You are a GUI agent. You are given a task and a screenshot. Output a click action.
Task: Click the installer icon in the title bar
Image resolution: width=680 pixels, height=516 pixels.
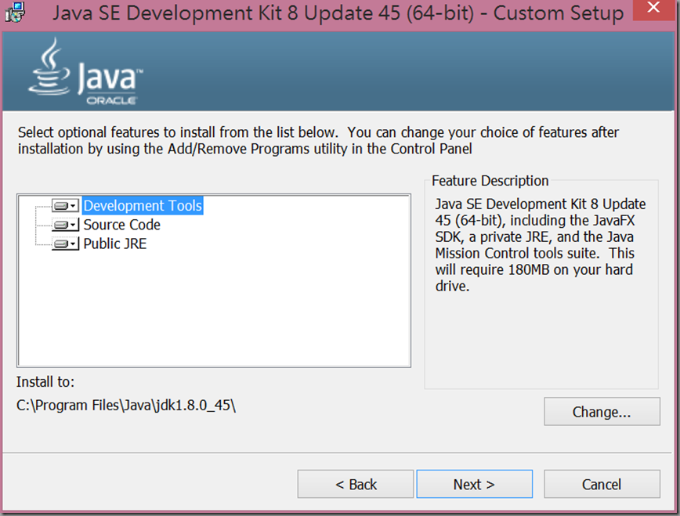[13, 12]
